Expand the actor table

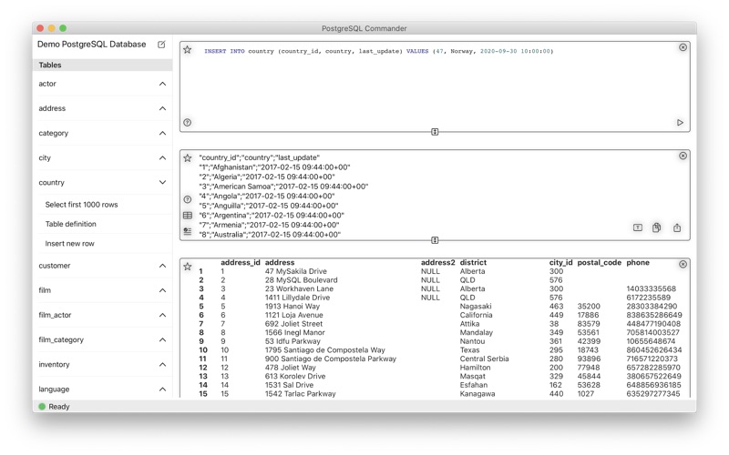click(x=162, y=84)
